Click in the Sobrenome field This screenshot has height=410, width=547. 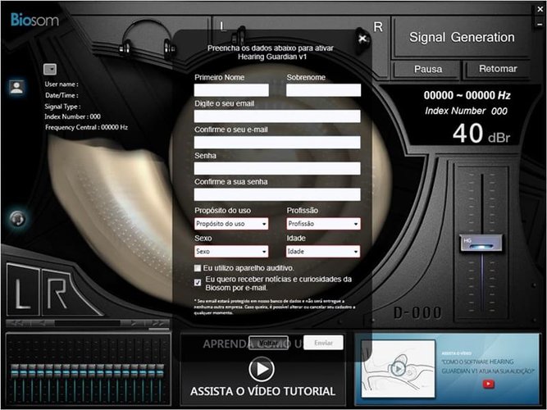(x=323, y=90)
